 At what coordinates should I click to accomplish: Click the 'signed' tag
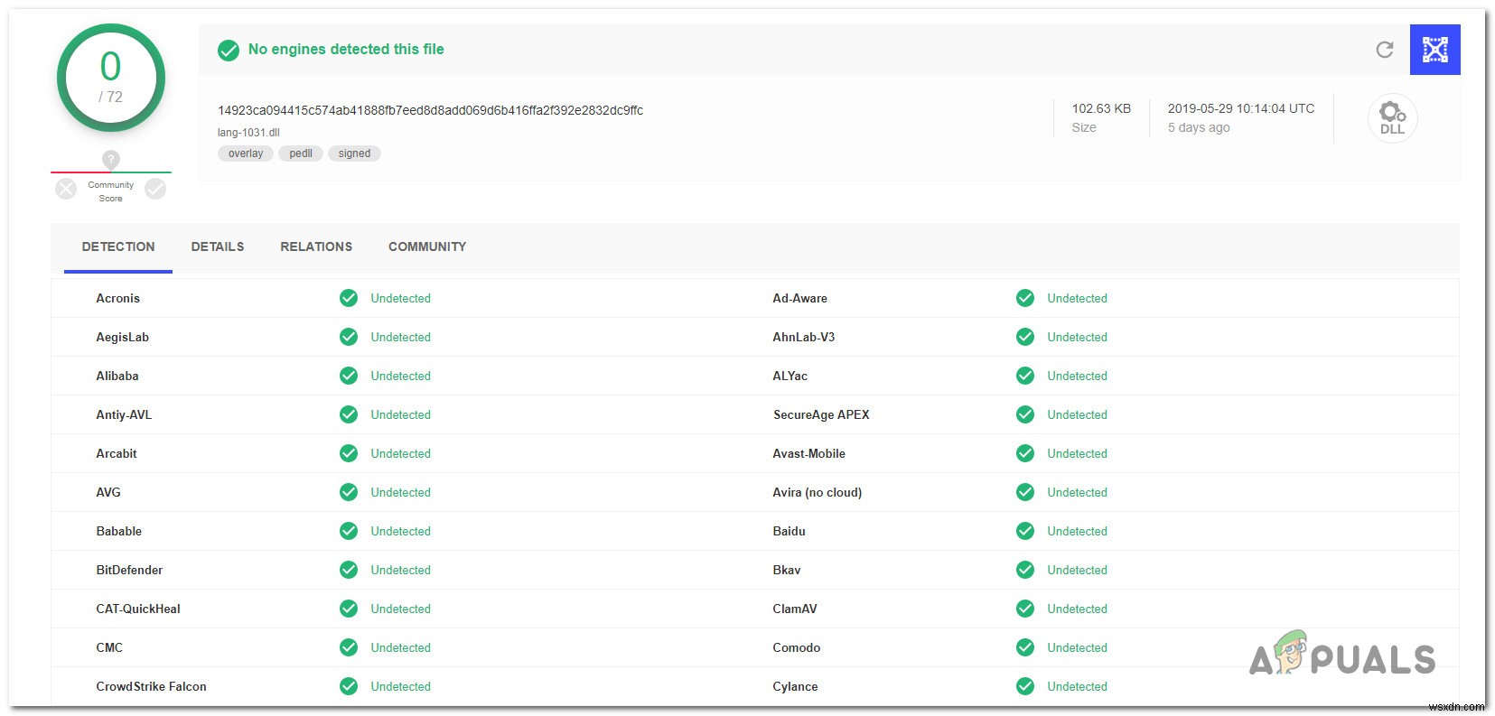click(x=354, y=153)
